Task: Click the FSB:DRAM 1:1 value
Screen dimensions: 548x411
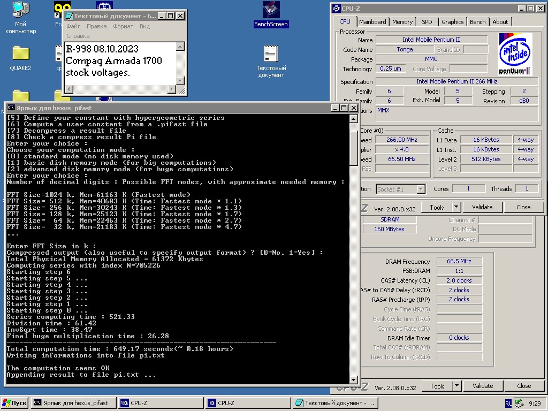Action: 459,271
